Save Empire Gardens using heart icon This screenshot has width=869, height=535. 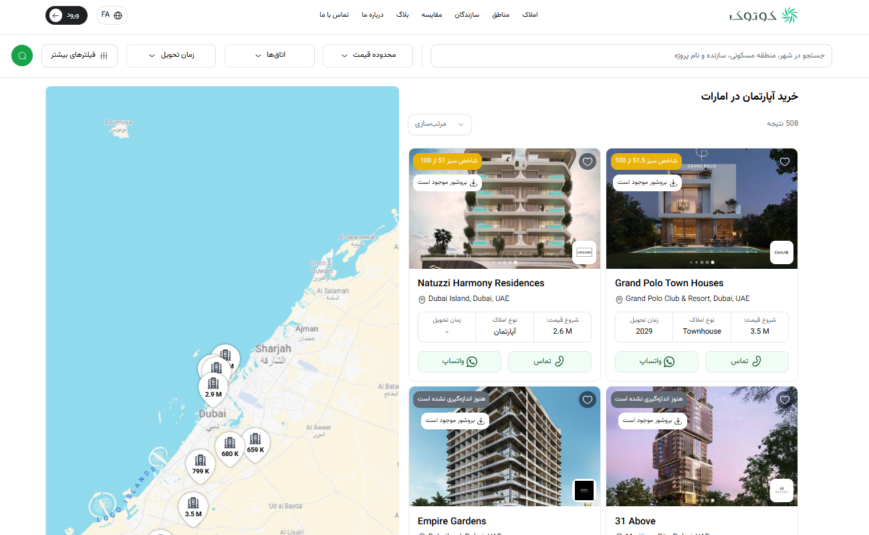tap(588, 400)
